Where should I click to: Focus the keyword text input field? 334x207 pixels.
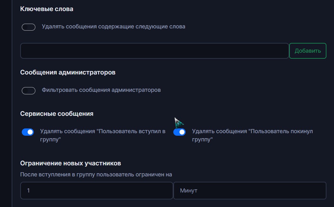tap(154, 51)
